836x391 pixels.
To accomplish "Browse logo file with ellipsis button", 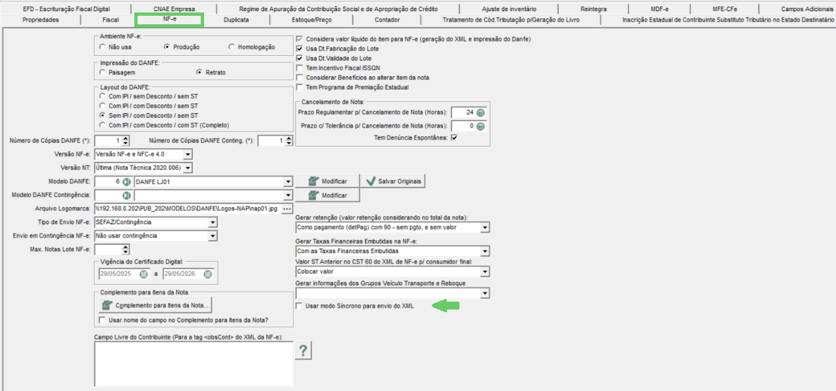I will pyautogui.click(x=286, y=208).
